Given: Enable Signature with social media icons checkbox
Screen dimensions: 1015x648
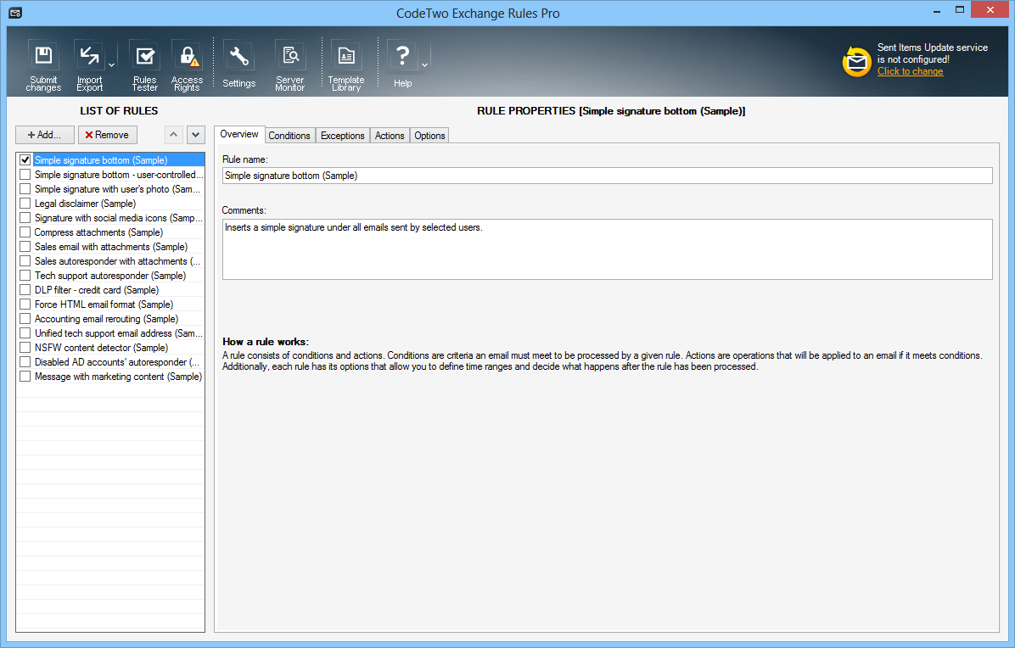Looking at the screenshot, I should 25,218.
